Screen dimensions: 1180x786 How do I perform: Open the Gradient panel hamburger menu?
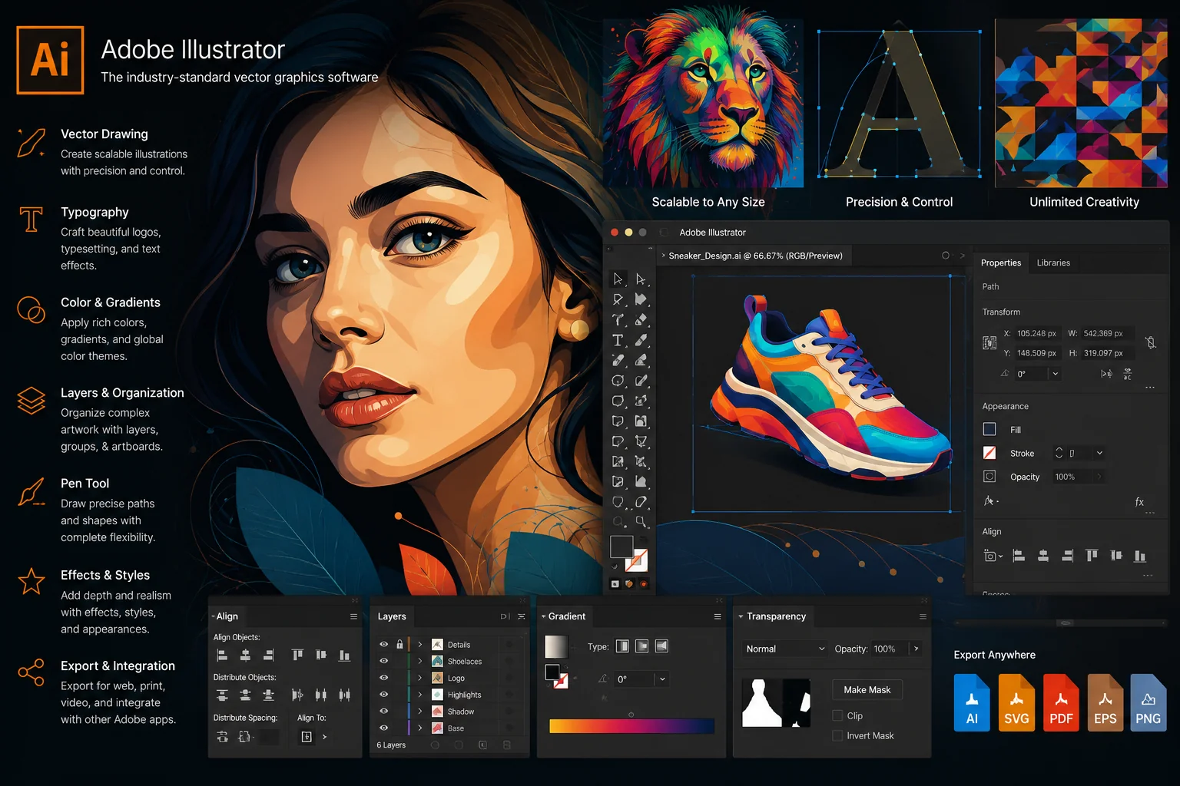point(718,616)
